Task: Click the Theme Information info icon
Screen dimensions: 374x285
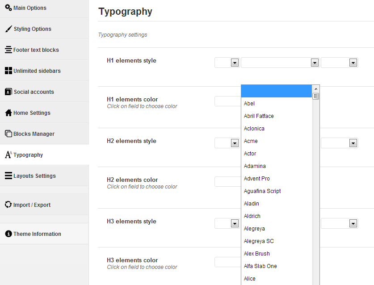Action: pos(8,234)
